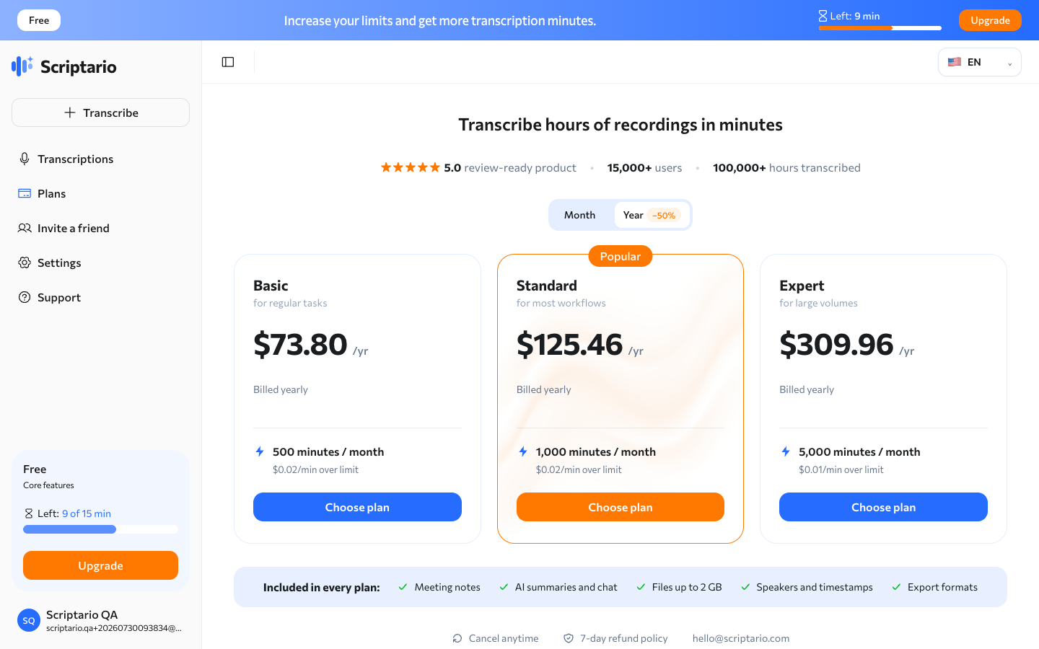This screenshot has height=649, width=1039.
Task: Open Settings from the sidebar
Action: click(100, 262)
